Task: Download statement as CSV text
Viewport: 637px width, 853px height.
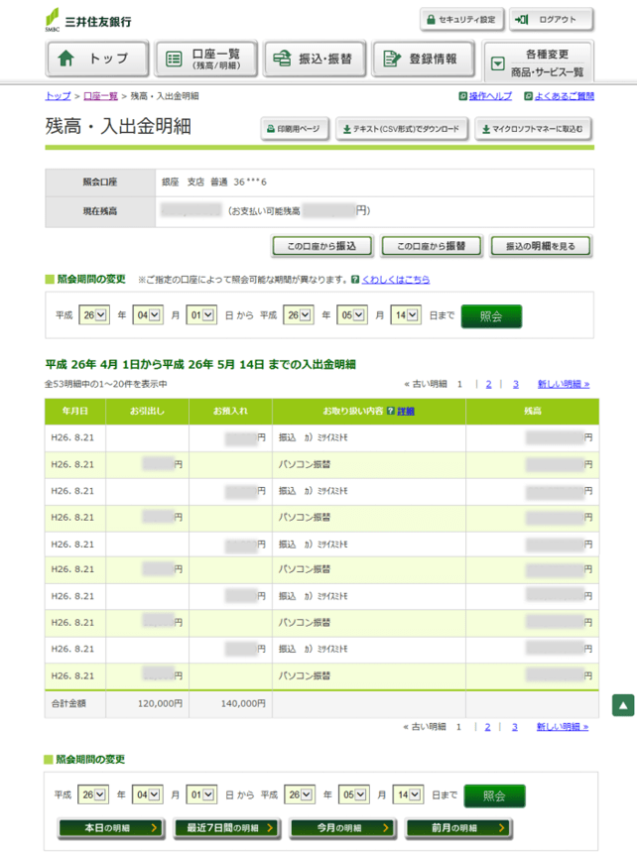Action: tap(400, 129)
